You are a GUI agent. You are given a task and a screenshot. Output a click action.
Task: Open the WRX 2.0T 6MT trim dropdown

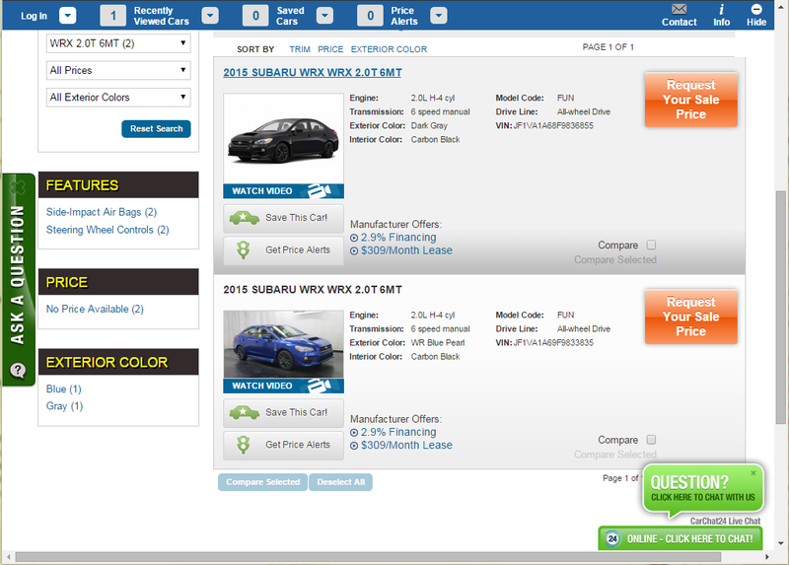[x=118, y=43]
